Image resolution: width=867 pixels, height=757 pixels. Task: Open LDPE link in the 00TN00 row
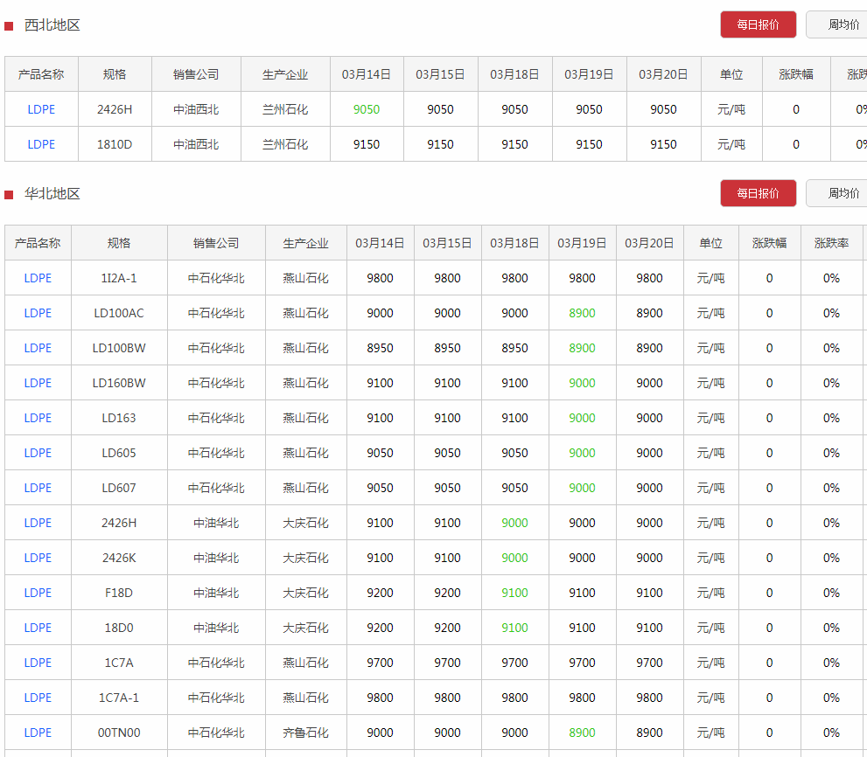pos(38,733)
